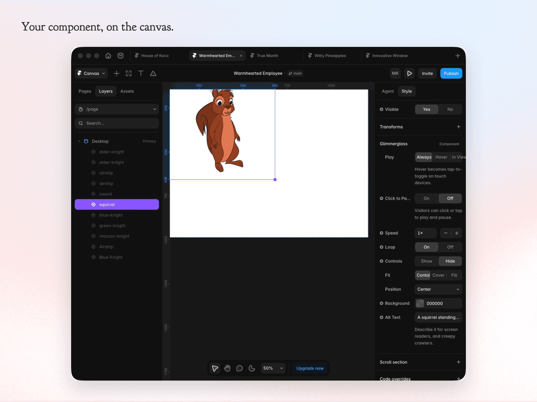The image size is (537, 402).
Task: Select the hand pan tool
Action: 227,368
